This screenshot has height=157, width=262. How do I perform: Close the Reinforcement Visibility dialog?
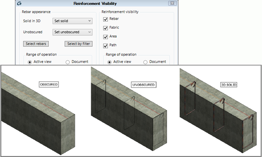tap(171, 4)
